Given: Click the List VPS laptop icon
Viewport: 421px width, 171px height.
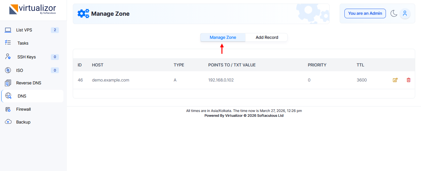Looking at the screenshot, I should pyautogui.click(x=8, y=30).
